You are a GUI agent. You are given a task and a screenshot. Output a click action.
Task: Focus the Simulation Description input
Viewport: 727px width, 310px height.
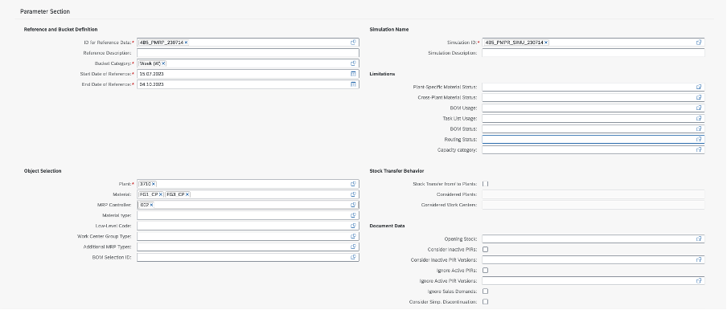point(593,53)
